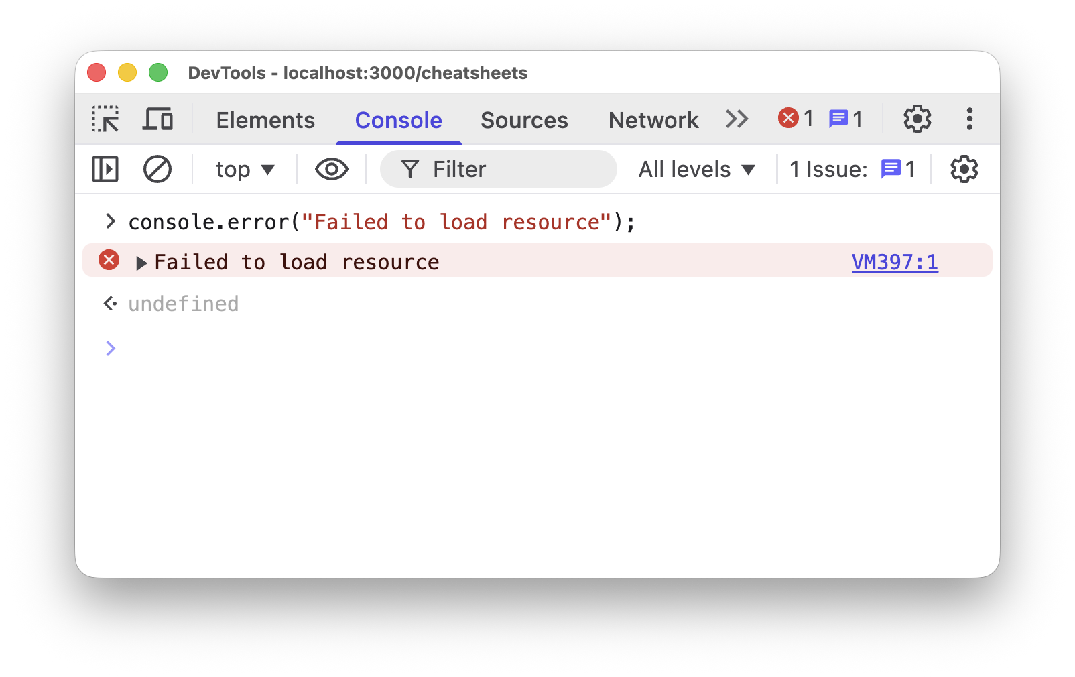The width and height of the screenshot is (1075, 677).
Task: Follow the VM397:1 source link
Action: coord(895,262)
